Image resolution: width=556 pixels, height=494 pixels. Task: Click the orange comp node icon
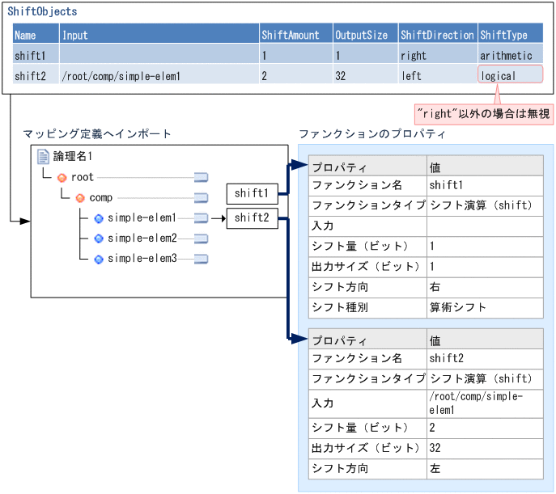click(x=80, y=198)
